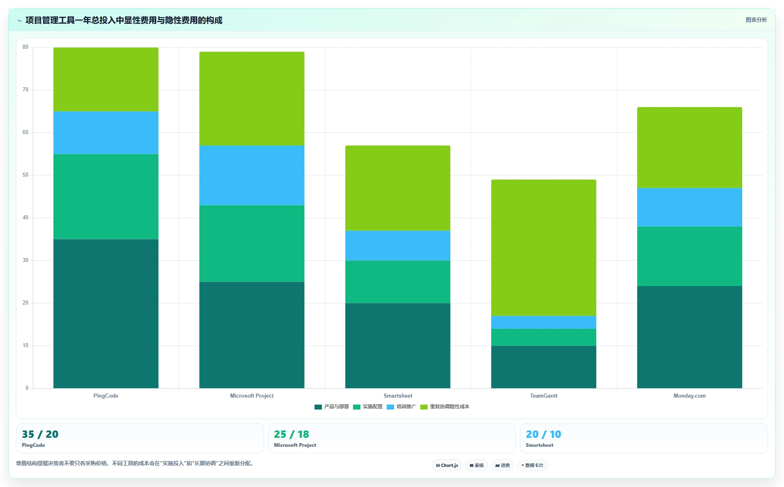Click TeamGantt's dark teal bottom segment
This screenshot has width=784, height=487.
544,367
